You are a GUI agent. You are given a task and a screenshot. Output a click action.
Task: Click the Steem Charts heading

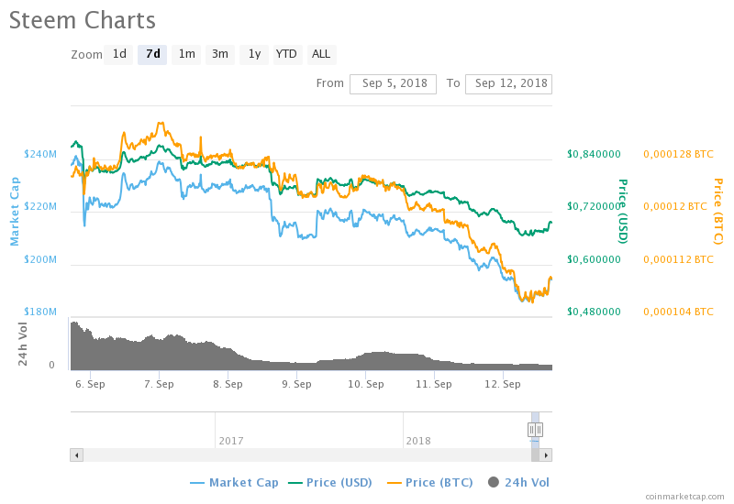pos(83,20)
